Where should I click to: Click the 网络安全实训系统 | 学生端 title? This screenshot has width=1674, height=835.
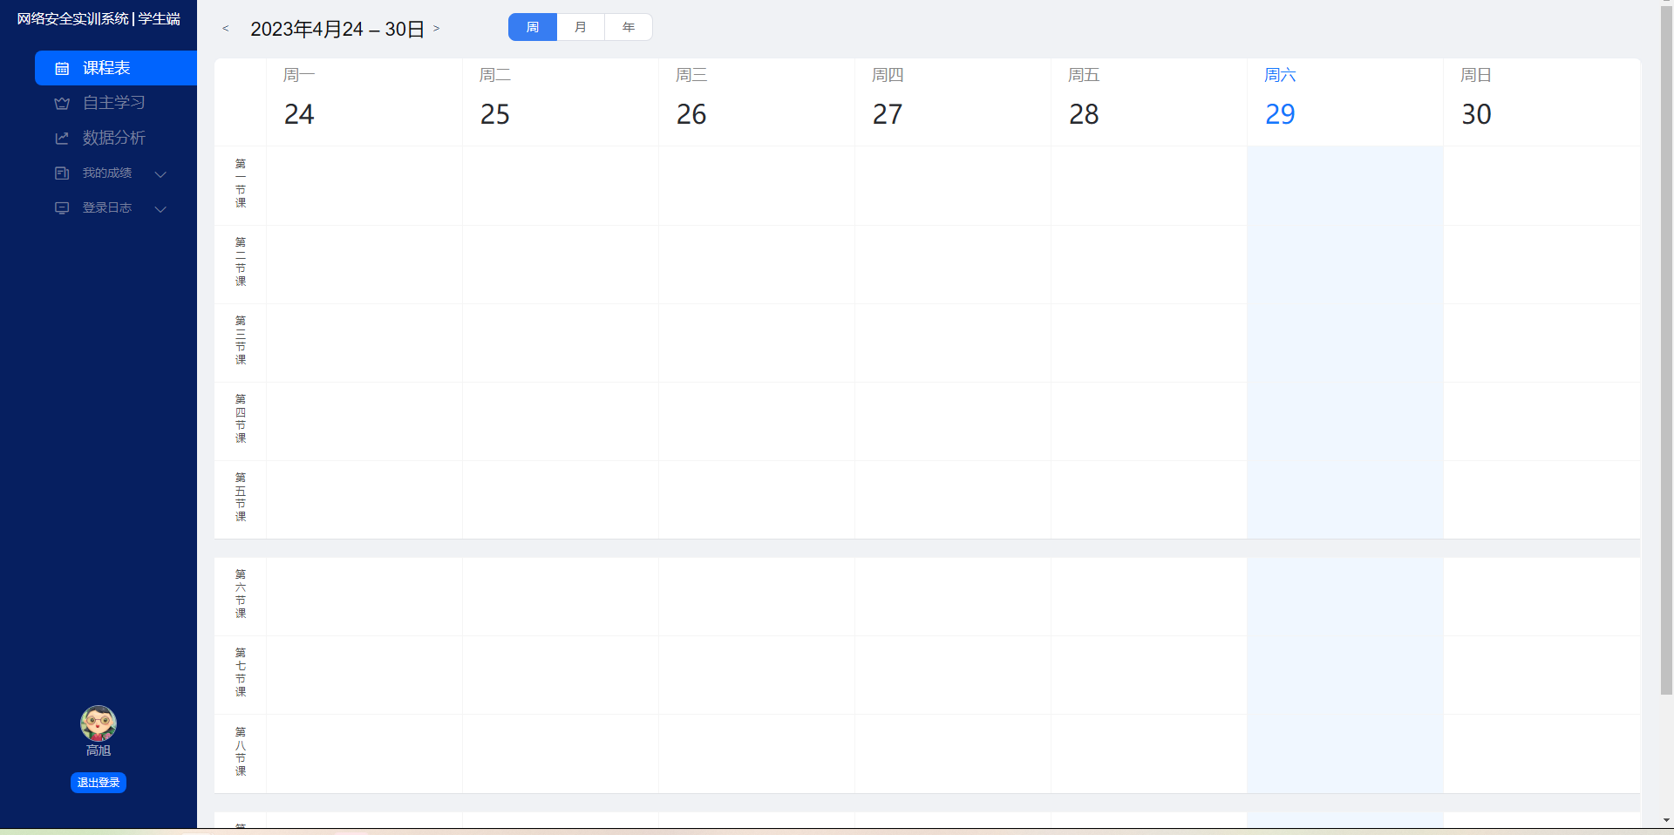pyautogui.click(x=99, y=18)
